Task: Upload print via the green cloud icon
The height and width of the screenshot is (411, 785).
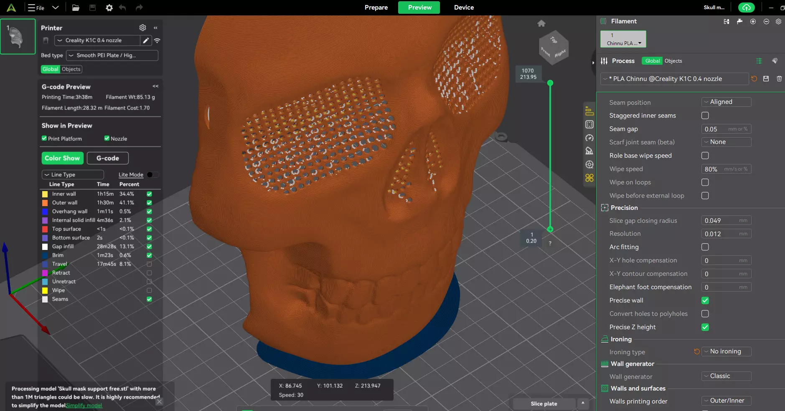Action: (747, 8)
